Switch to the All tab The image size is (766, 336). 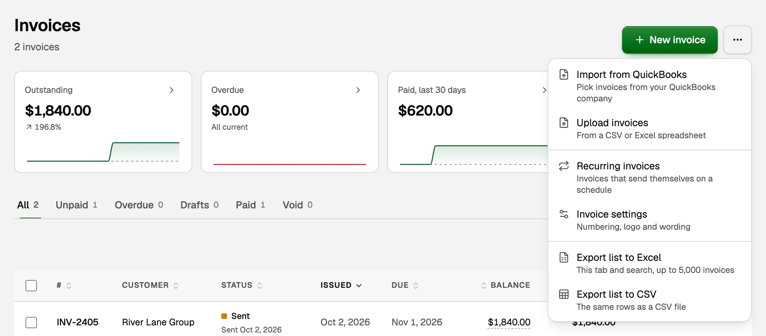click(28, 205)
